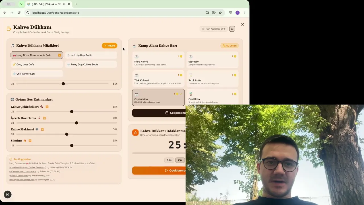Image resolution: width=364 pixels, height=205 pixels.
Task: Adjust the music volume slider at 51%
Action: click(62, 84)
